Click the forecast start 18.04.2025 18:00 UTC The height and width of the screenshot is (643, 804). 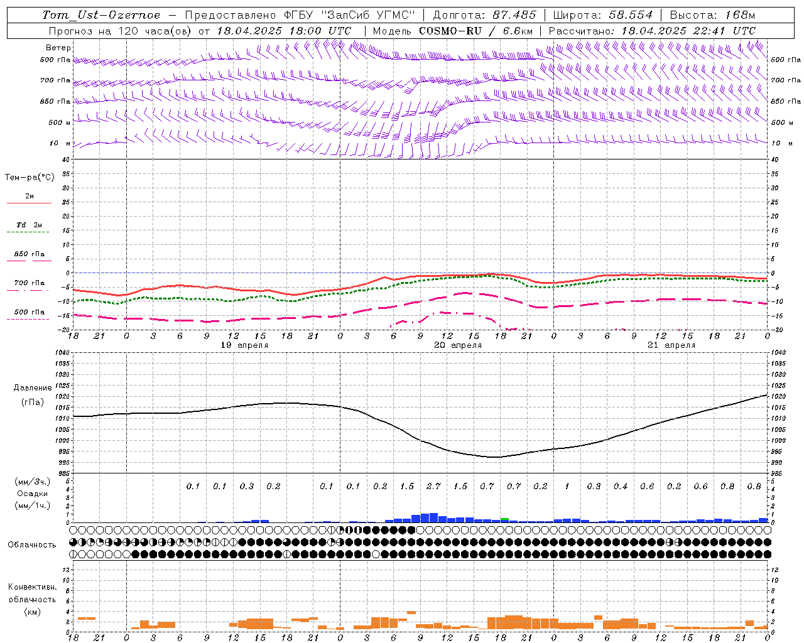[x=284, y=31]
